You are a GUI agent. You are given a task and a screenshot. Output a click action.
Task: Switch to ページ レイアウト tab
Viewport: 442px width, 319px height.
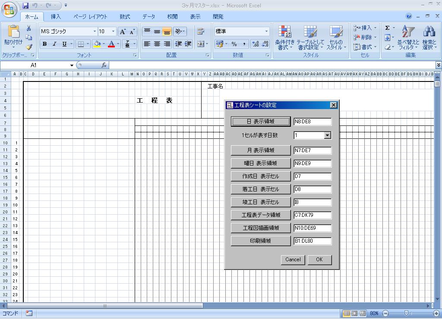pyautogui.click(x=90, y=17)
